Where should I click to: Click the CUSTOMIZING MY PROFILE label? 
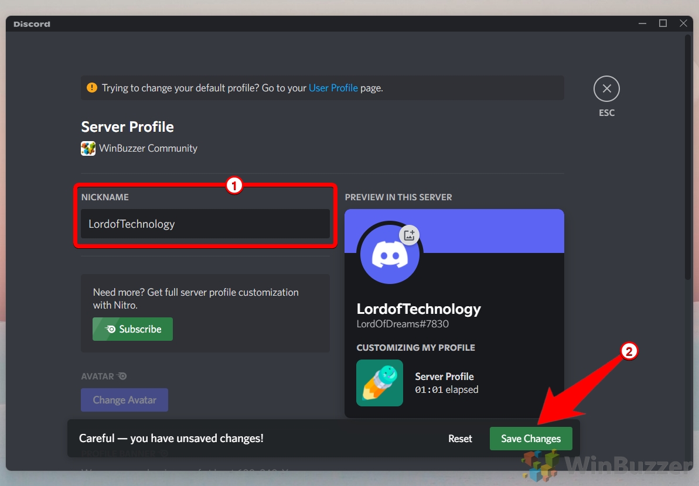tap(415, 348)
